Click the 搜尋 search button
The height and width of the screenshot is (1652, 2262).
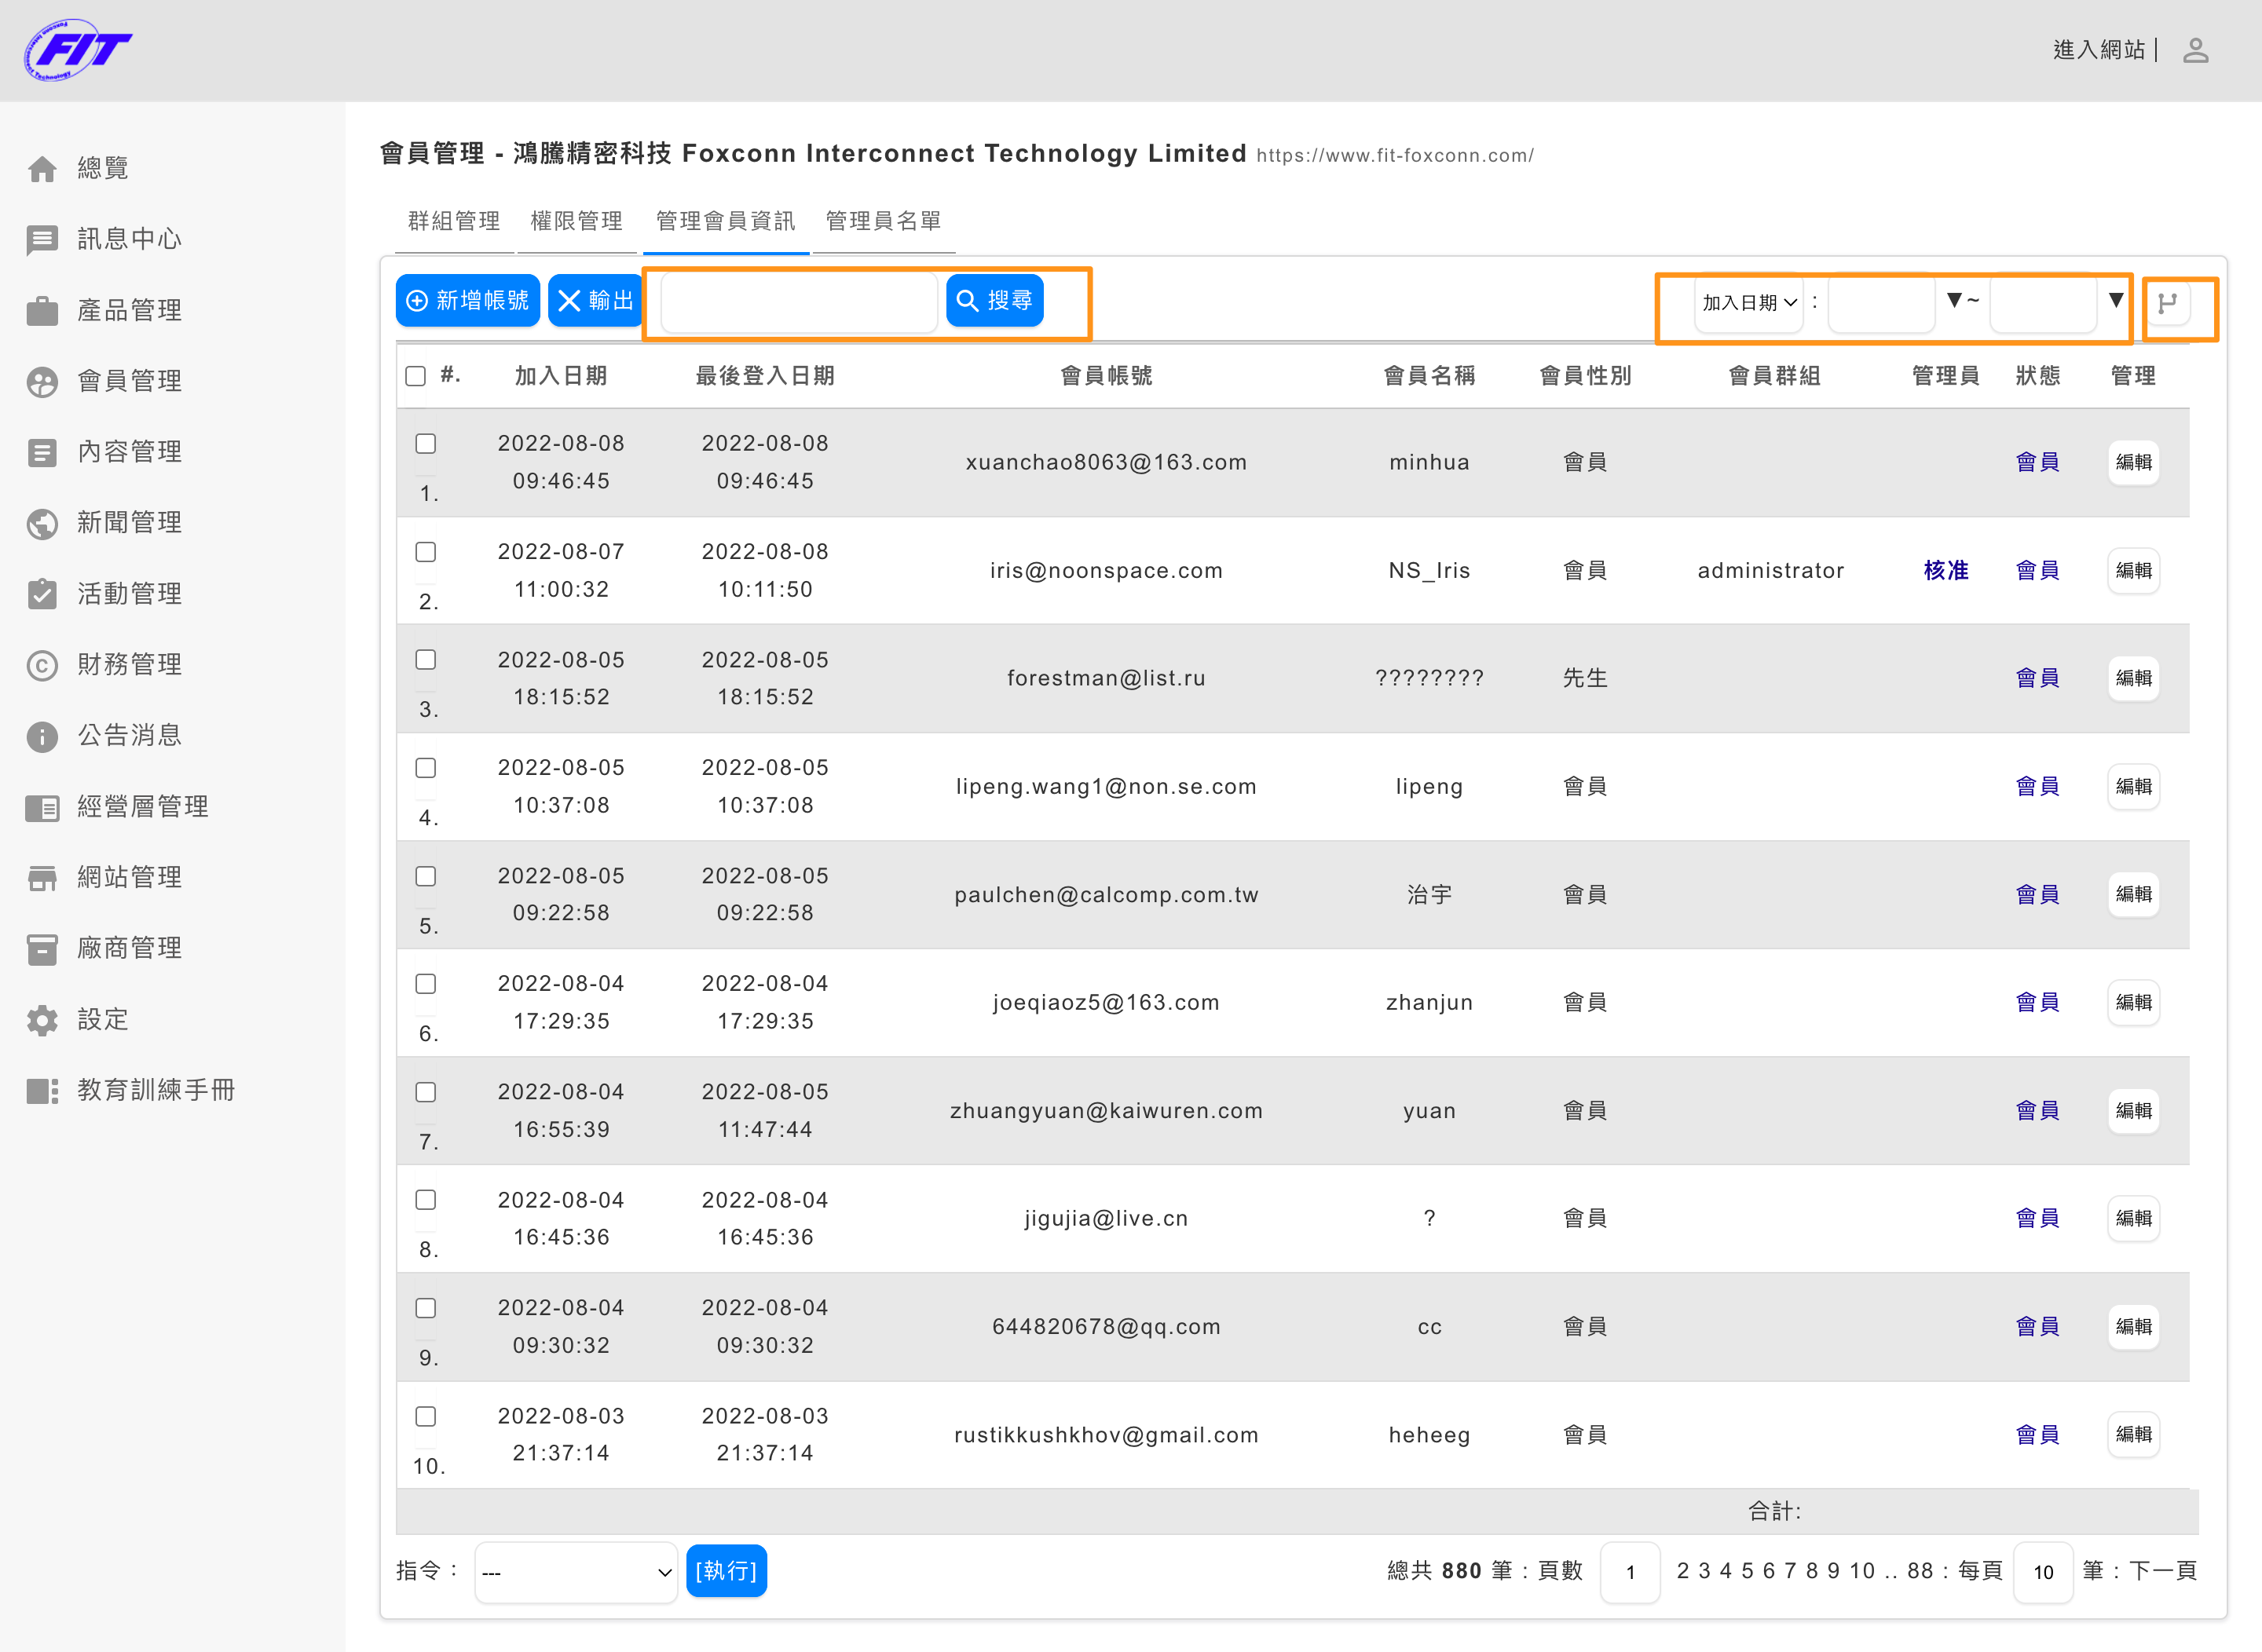click(x=994, y=300)
